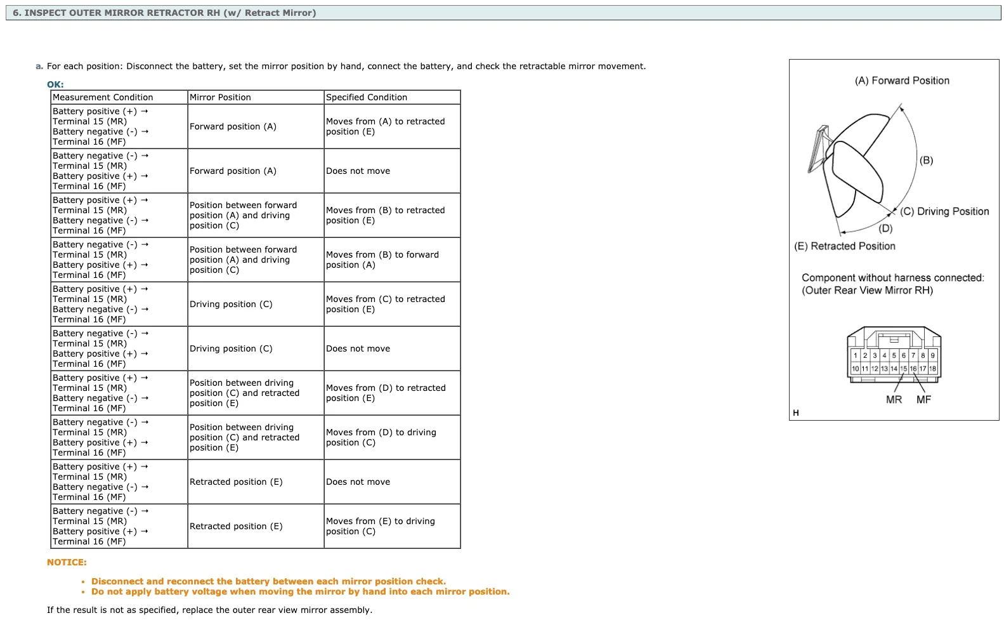Click the 'OK:' label above the table
This screenshot has width=1004, height=632.
55,84
